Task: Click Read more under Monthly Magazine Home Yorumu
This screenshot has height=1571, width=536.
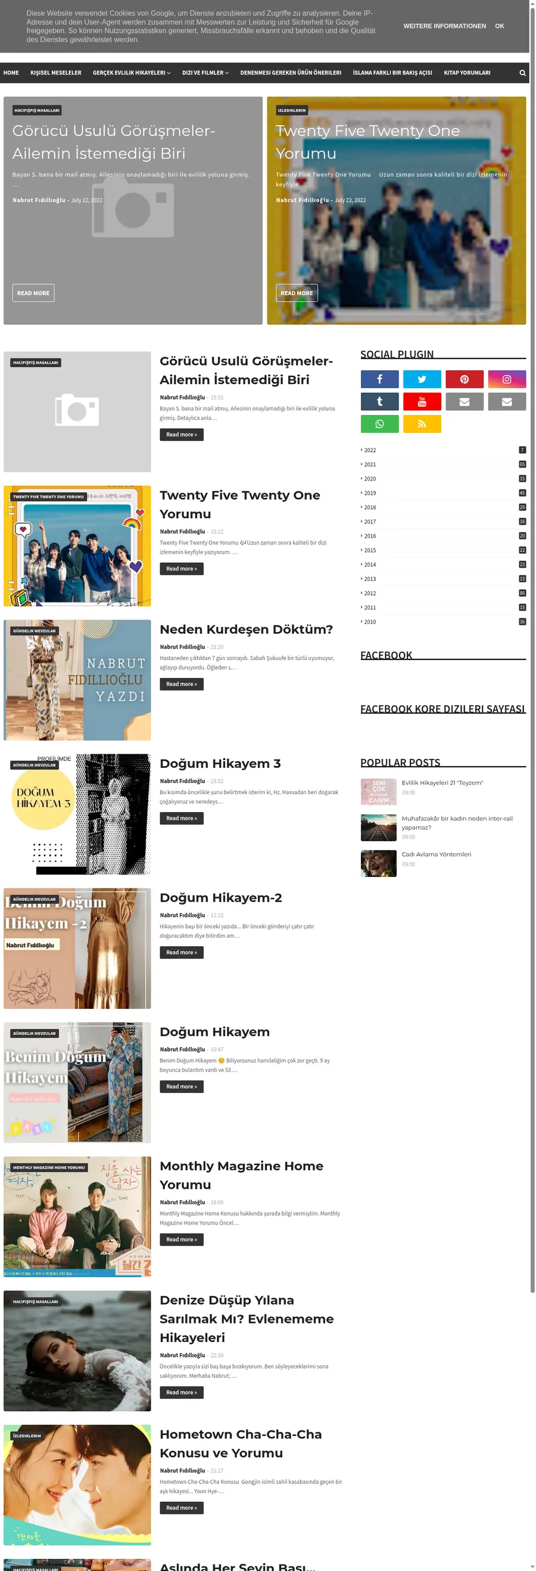Action: coord(182,1240)
